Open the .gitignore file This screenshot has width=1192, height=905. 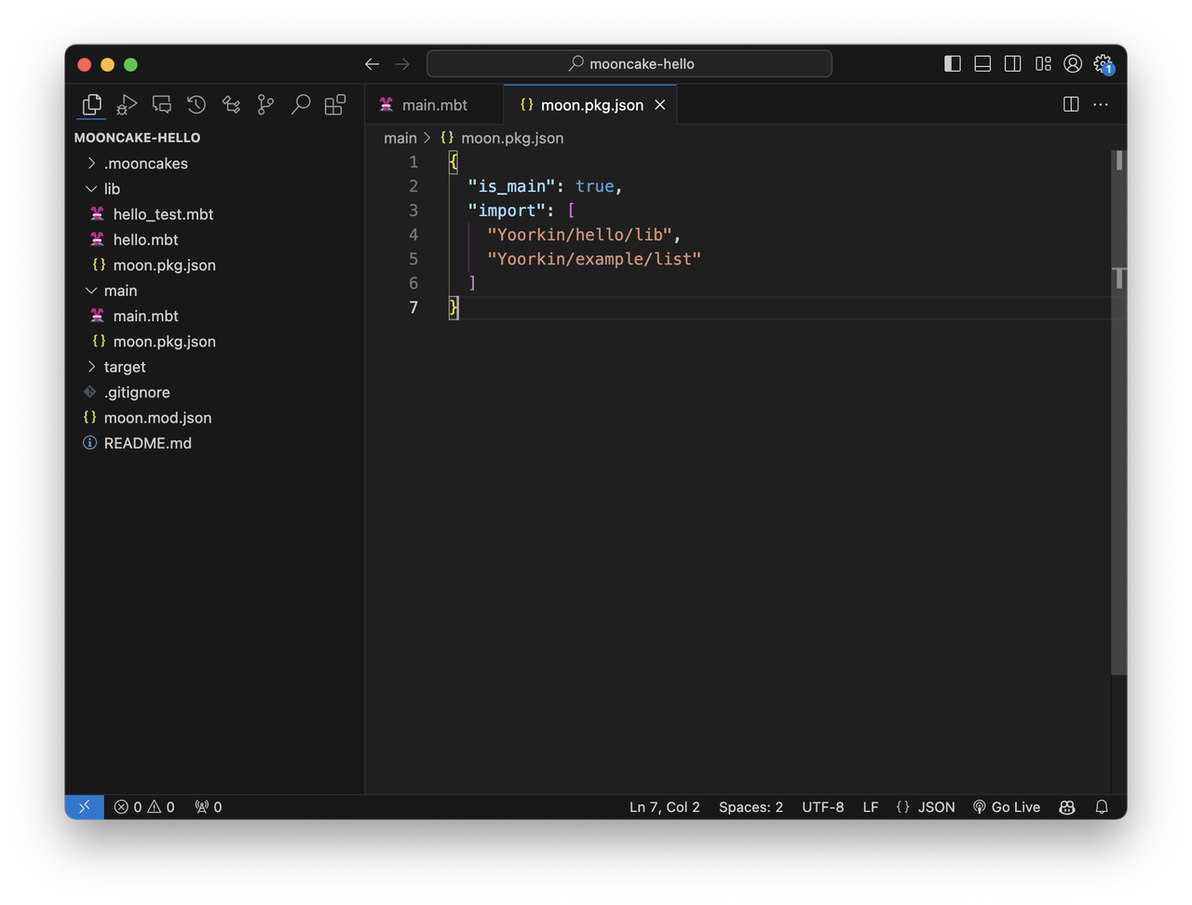214,392
